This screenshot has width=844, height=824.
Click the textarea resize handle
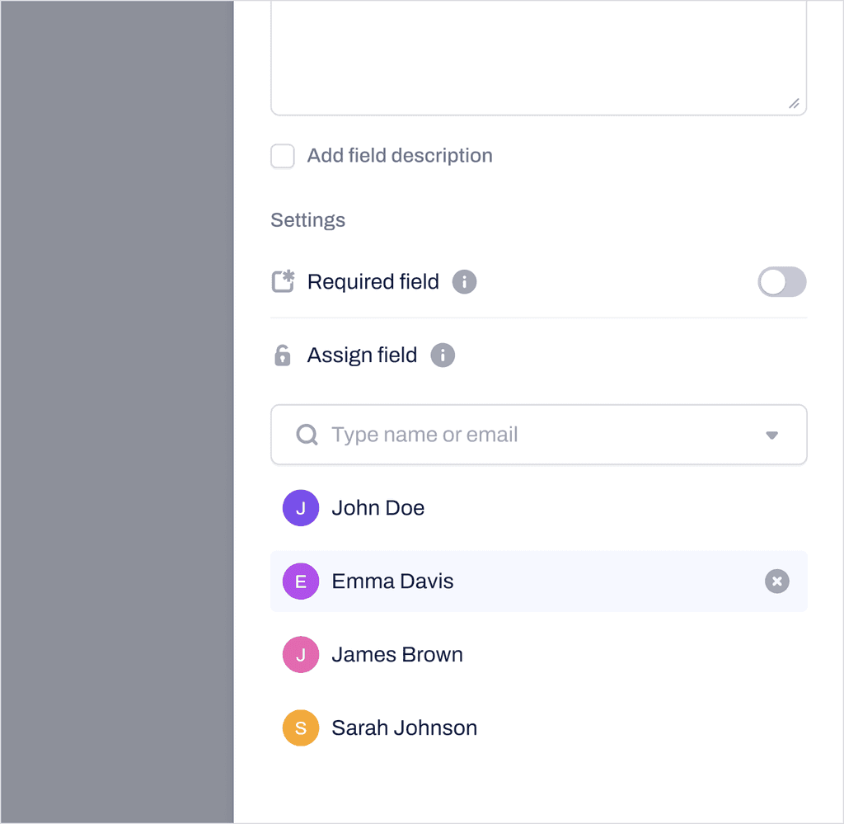(x=794, y=104)
